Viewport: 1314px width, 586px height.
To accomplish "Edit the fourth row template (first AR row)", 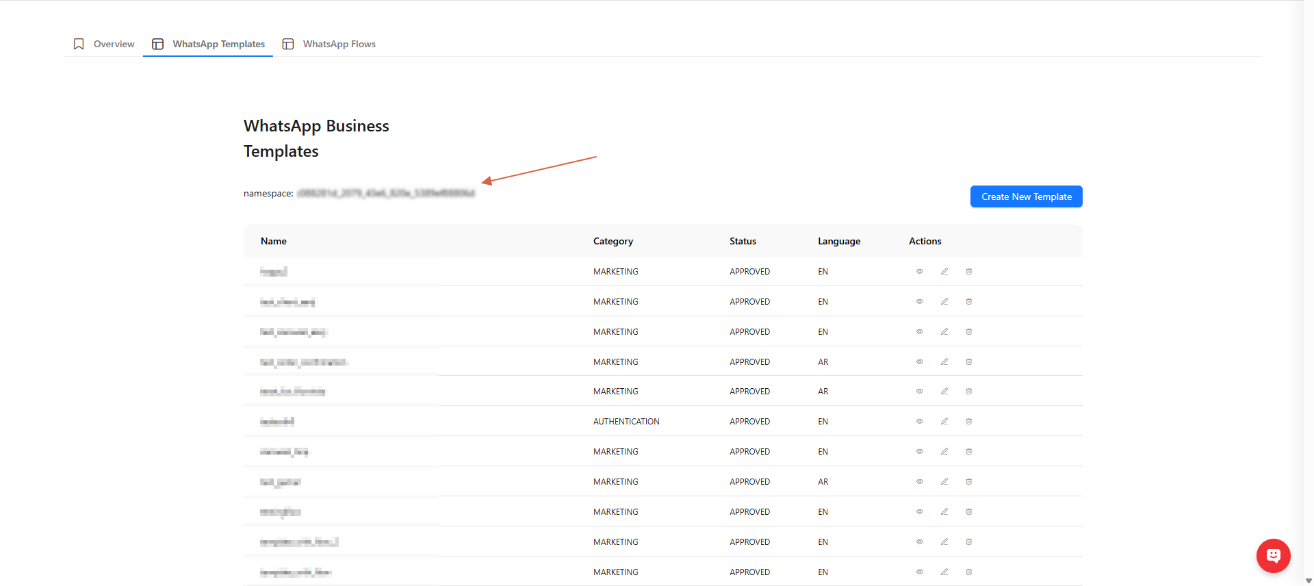I will click(x=944, y=362).
